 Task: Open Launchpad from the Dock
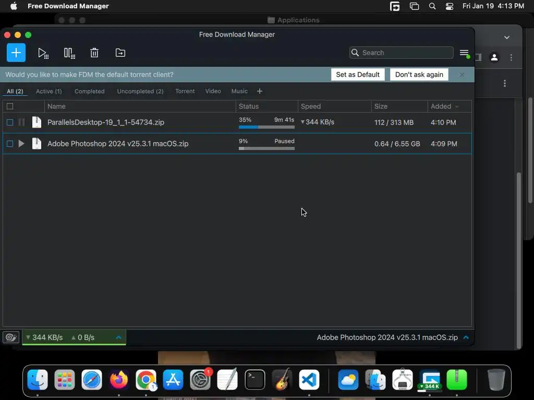pos(64,380)
